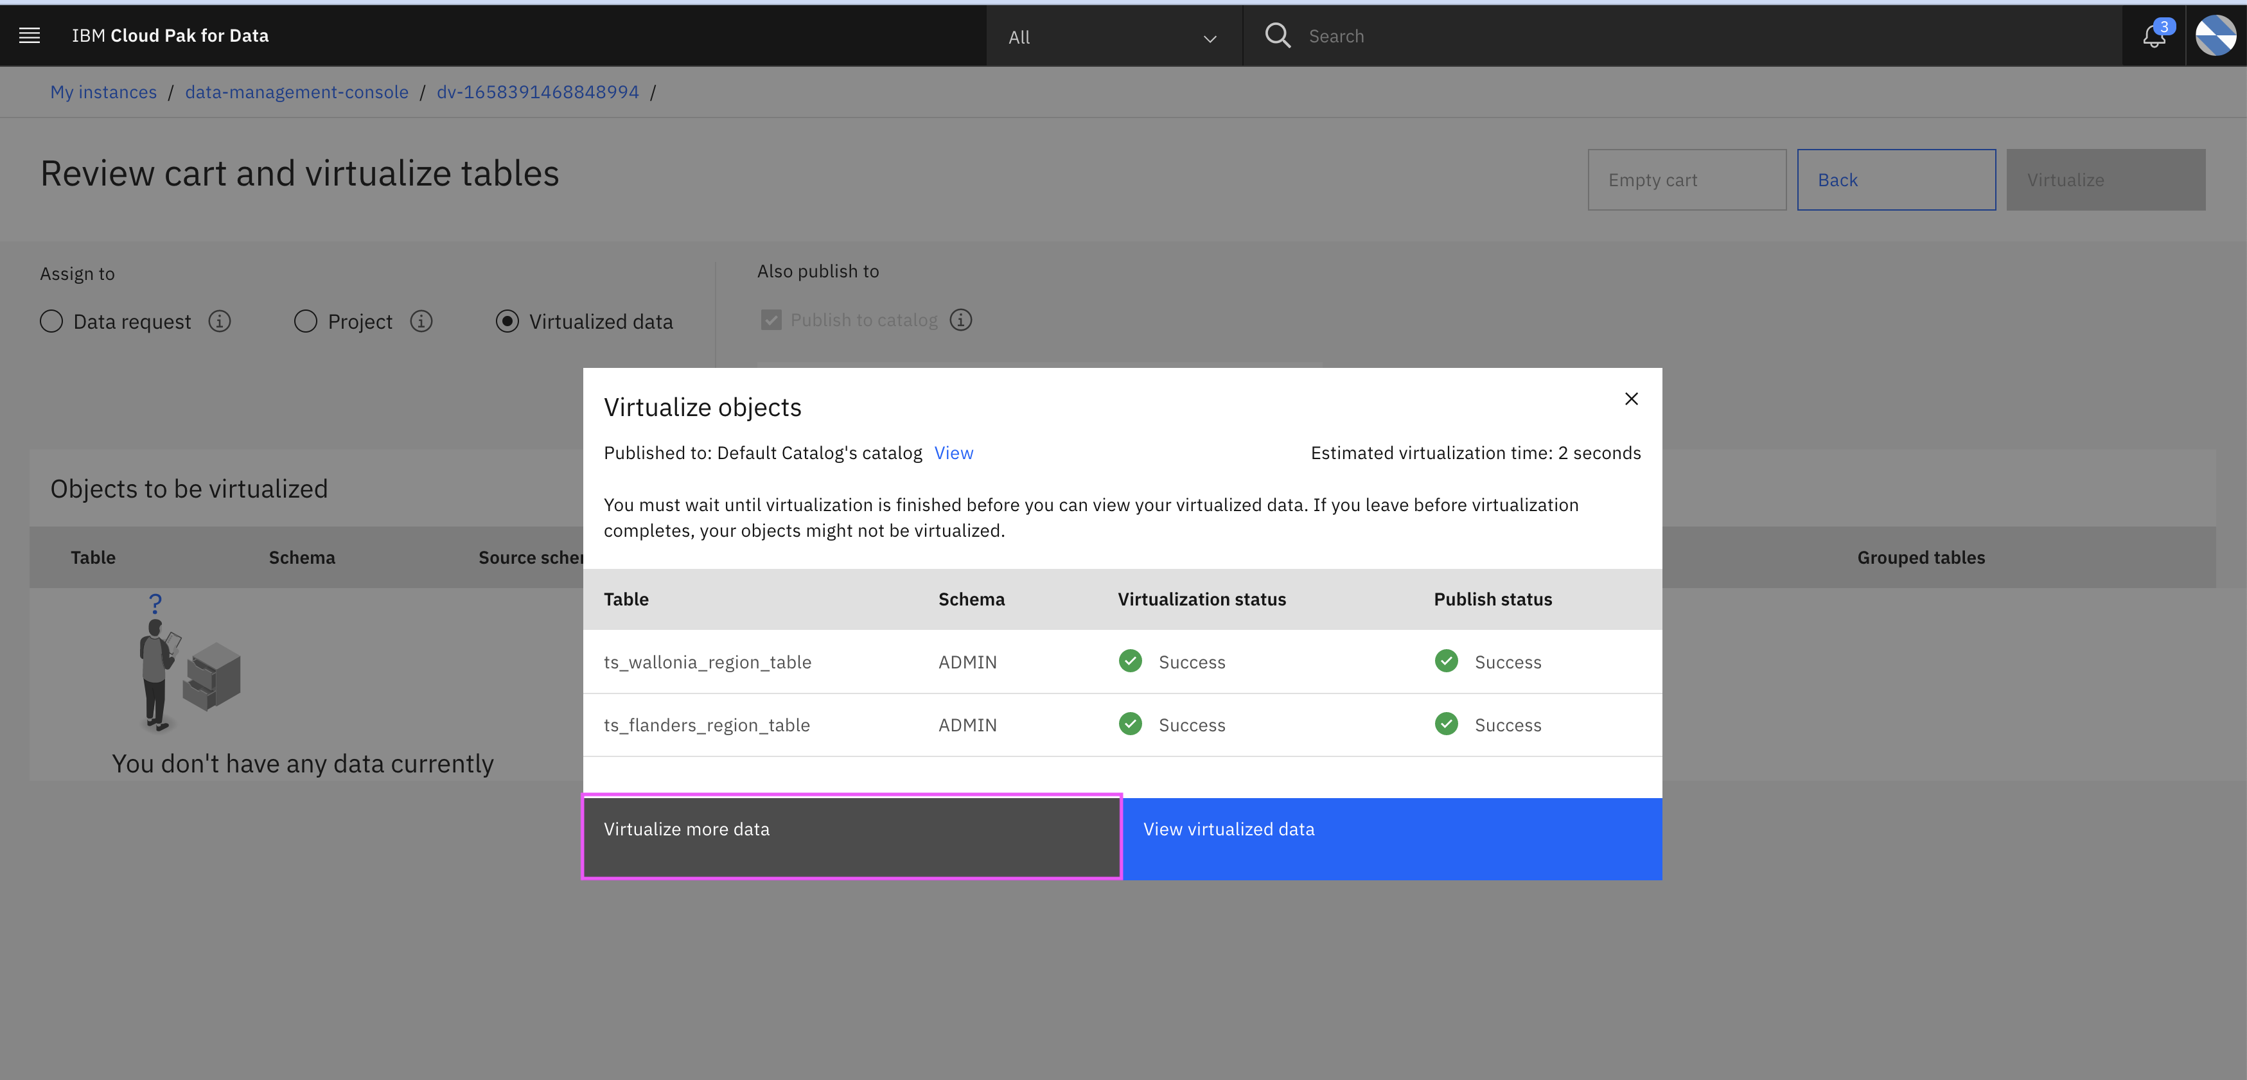Screen dimensions: 2247x1080
Task: Click the Data request info icon
Action: 220,322
